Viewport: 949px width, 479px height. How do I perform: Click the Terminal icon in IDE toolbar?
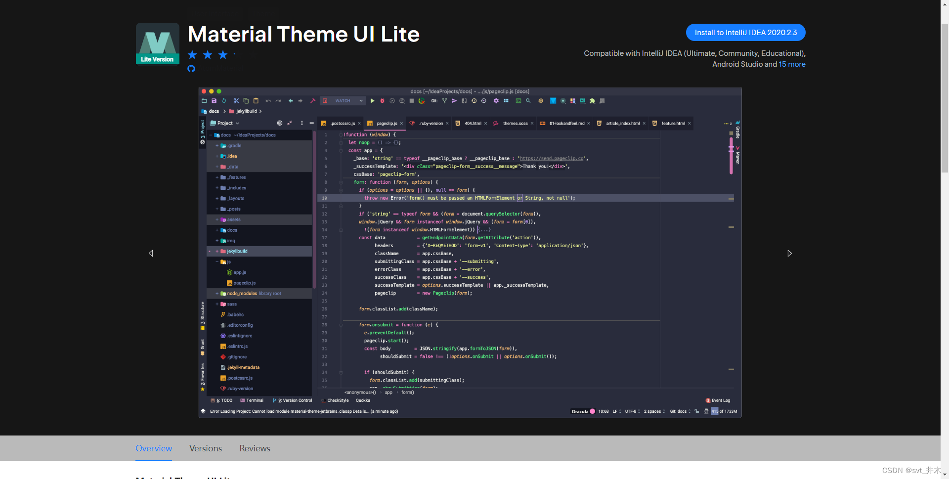pyautogui.click(x=518, y=101)
